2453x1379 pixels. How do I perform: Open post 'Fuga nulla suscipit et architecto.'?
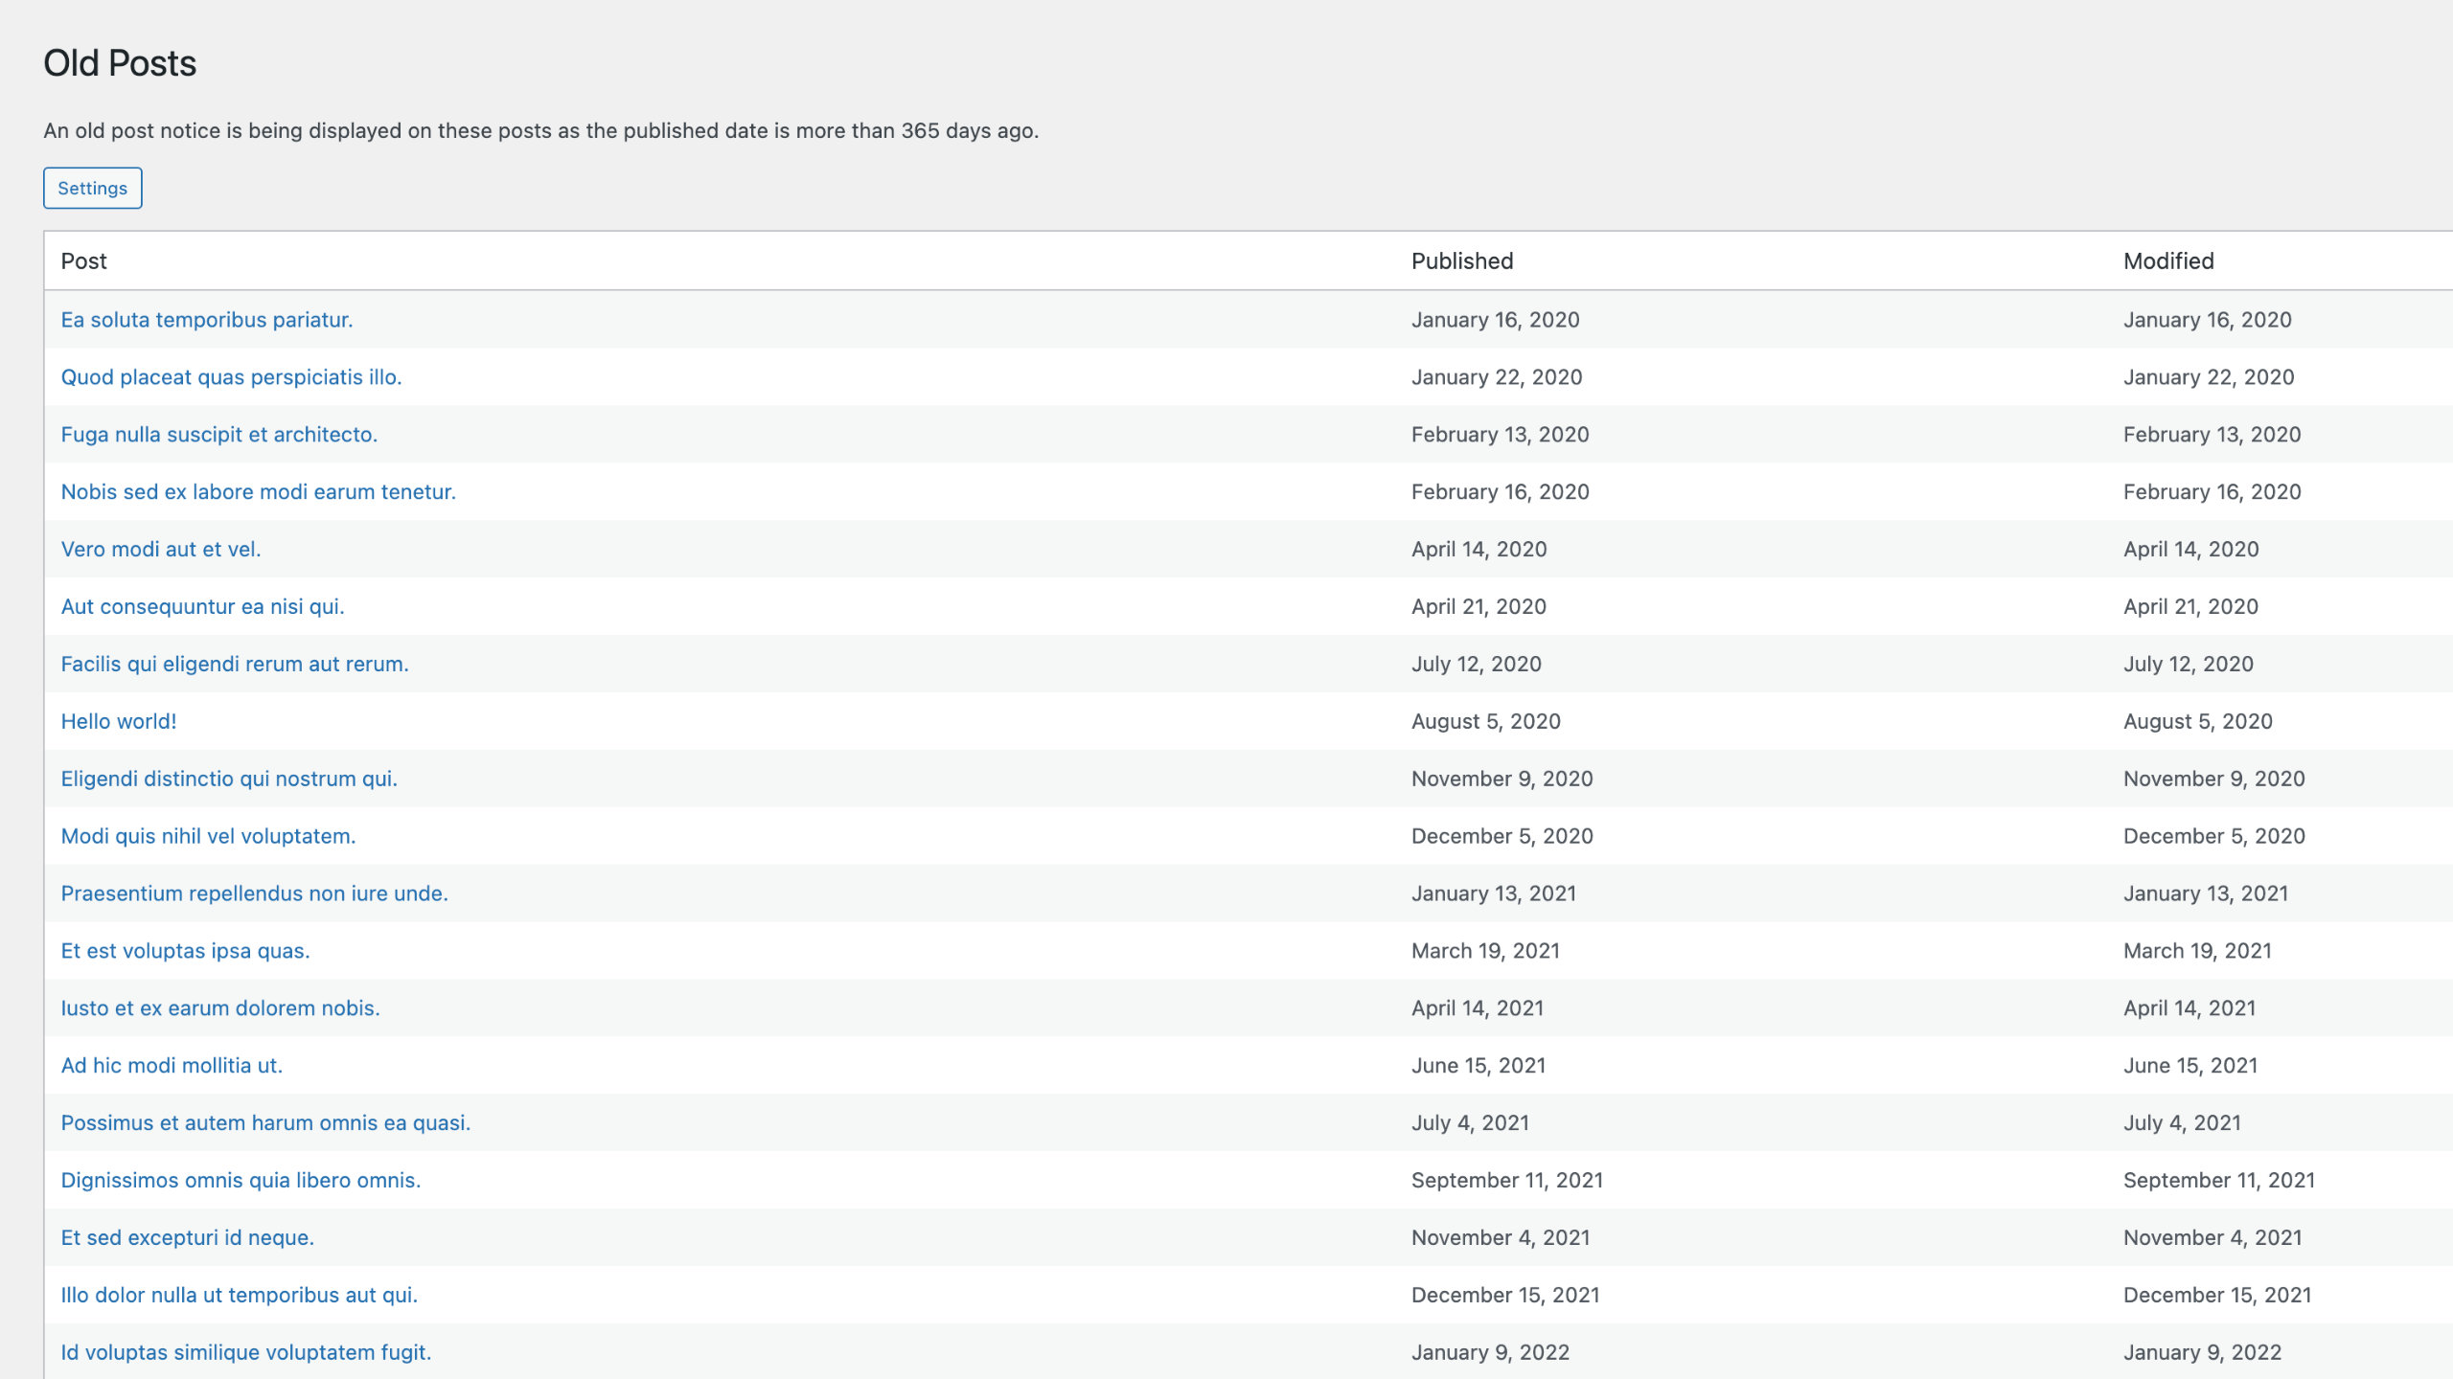(219, 435)
